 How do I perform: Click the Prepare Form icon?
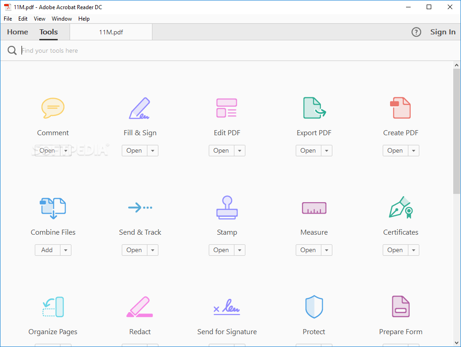[401, 307]
